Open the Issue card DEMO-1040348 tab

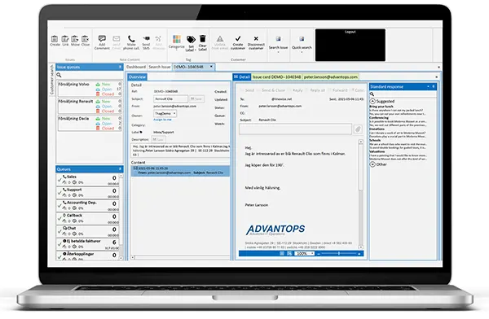click(x=277, y=77)
